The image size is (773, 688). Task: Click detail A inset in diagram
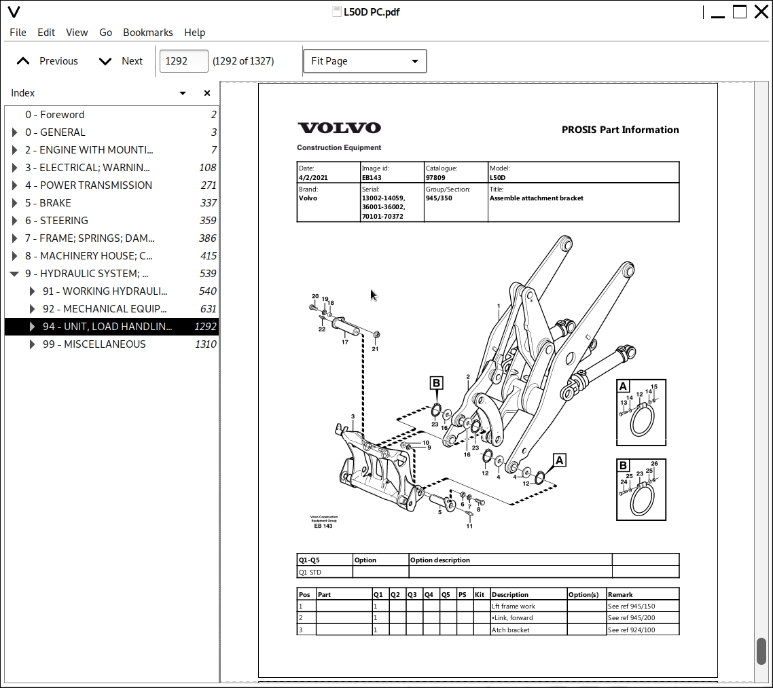pos(641,412)
